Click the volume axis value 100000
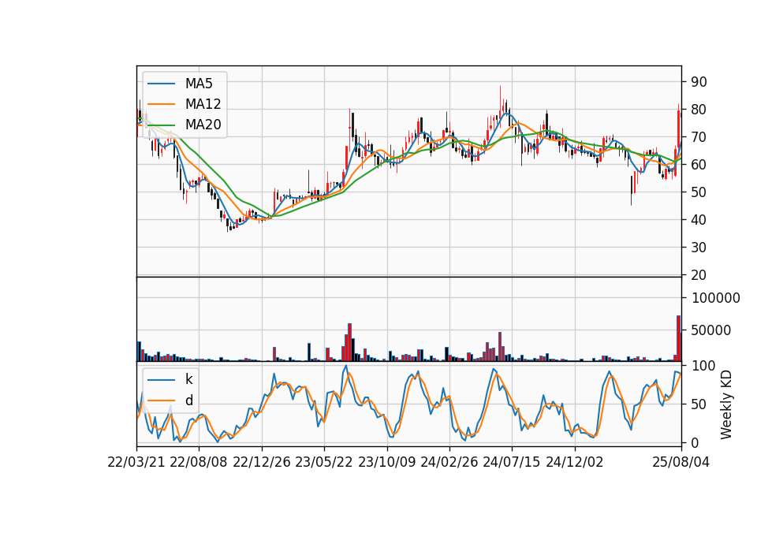757x544 pixels. coord(715,298)
